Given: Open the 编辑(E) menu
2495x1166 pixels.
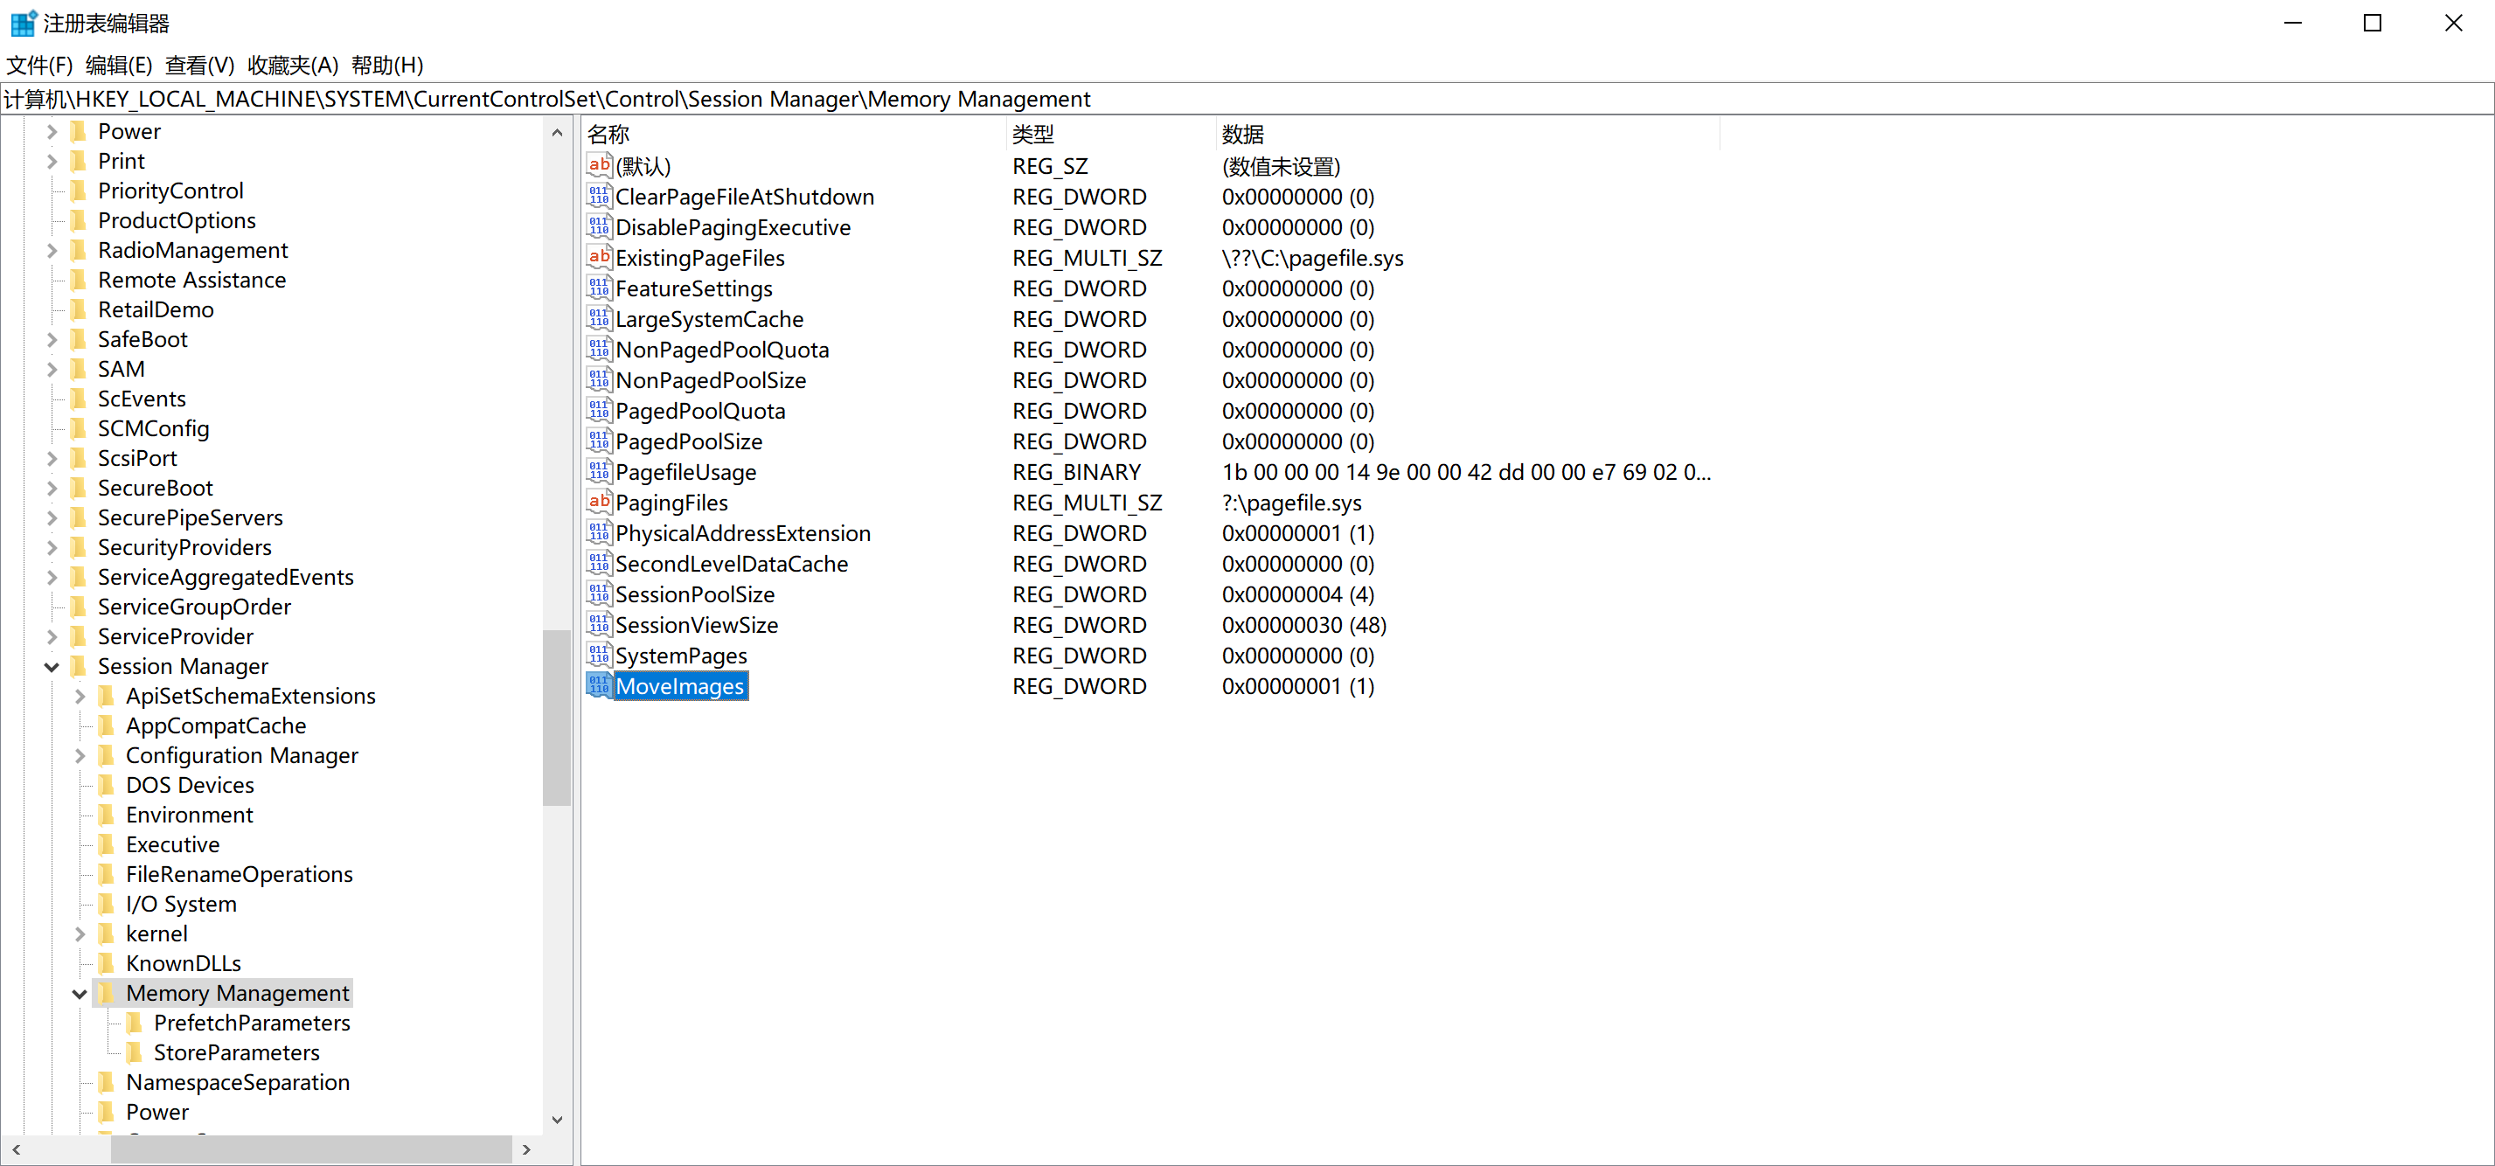Looking at the screenshot, I should [x=118, y=65].
